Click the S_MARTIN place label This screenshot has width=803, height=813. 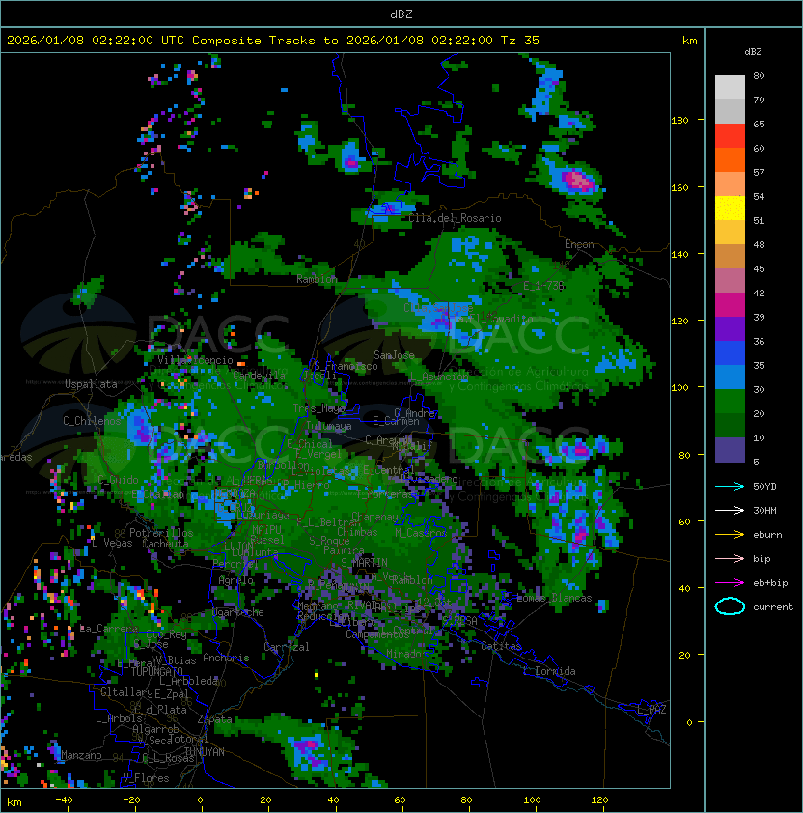tap(364, 562)
